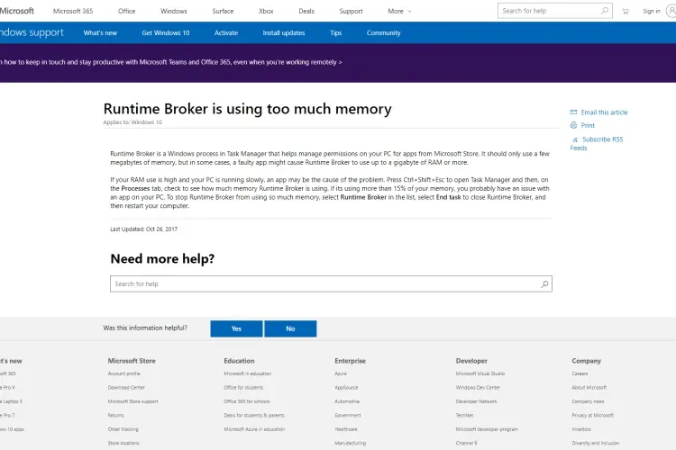Click 'Applies to: Windows 10' text
The image size is (676, 450).
(x=132, y=122)
